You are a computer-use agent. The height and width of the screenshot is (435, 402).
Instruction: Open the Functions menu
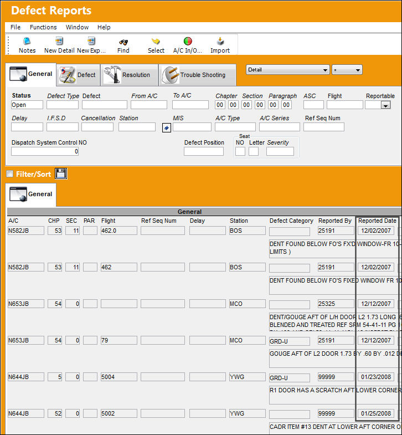tap(43, 27)
